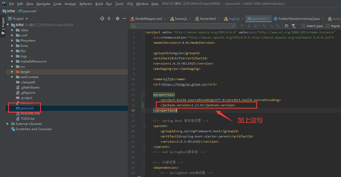
Task: Click the locate/scroll-from-source target icon
Action: tap(102, 18)
